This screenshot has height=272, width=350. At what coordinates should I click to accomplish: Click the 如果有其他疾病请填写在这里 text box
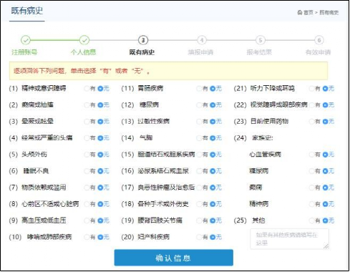289,239
